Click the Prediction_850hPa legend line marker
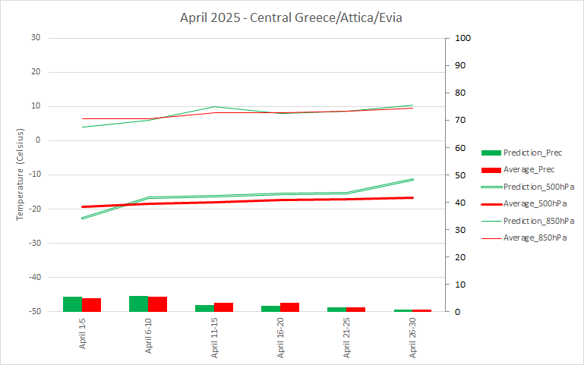Viewport: 584px width, 365px height. point(491,221)
